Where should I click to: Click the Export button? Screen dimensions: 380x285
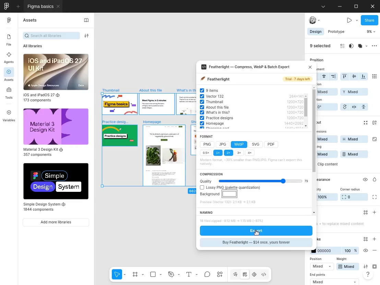click(x=256, y=231)
